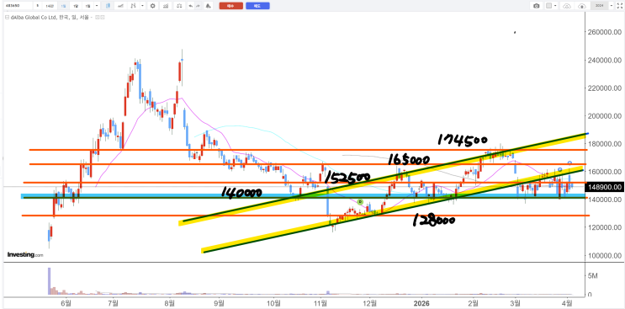Toggle the comparison line chart icon
Screen dimensions: 625x309
(x=120, y=6)
